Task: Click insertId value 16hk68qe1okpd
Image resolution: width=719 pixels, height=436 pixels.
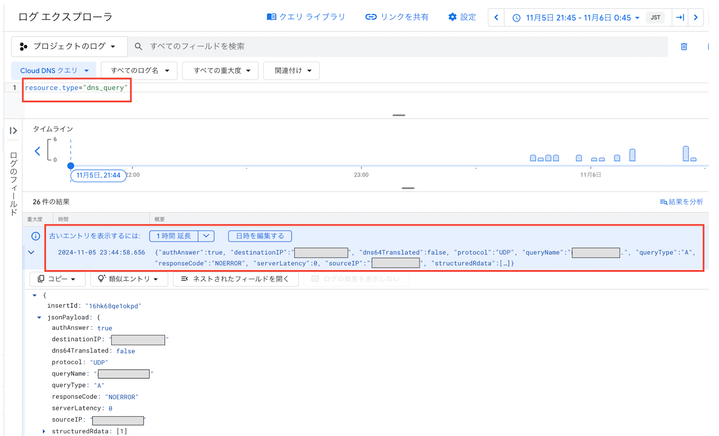Action: [113, 306]
